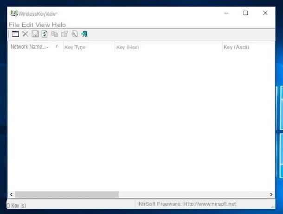Click the teal Exit door icon

(84, 34)
